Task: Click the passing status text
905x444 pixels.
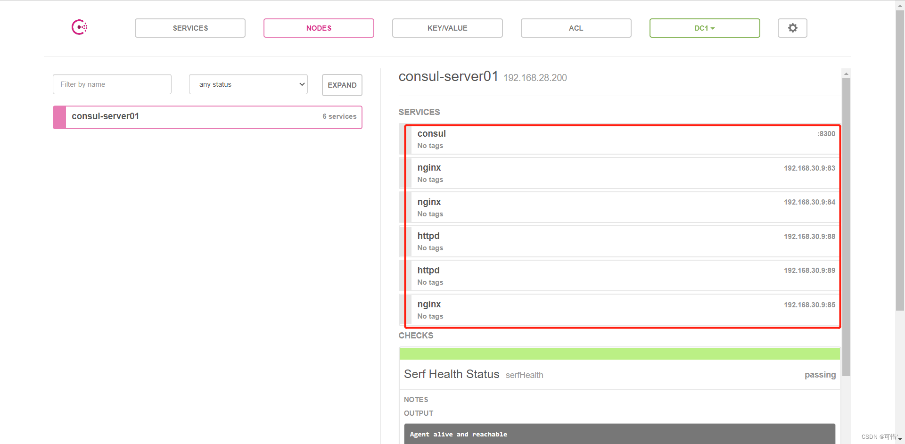Action: point(820,375)
